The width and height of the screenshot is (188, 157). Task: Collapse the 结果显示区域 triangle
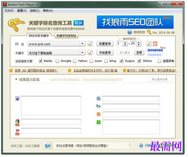pos(16,80)
